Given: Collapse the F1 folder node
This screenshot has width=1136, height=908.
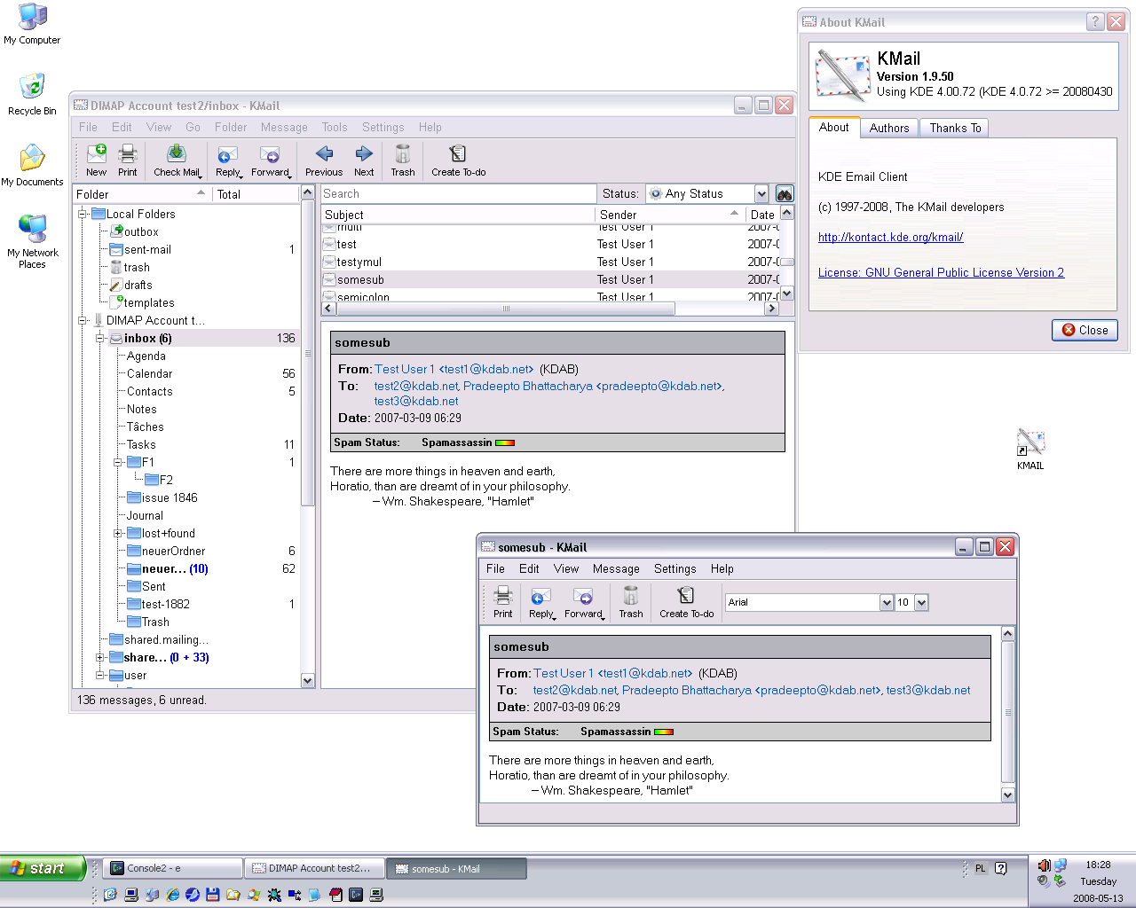Looking at the screenshot, I should [x=118, y=462].
